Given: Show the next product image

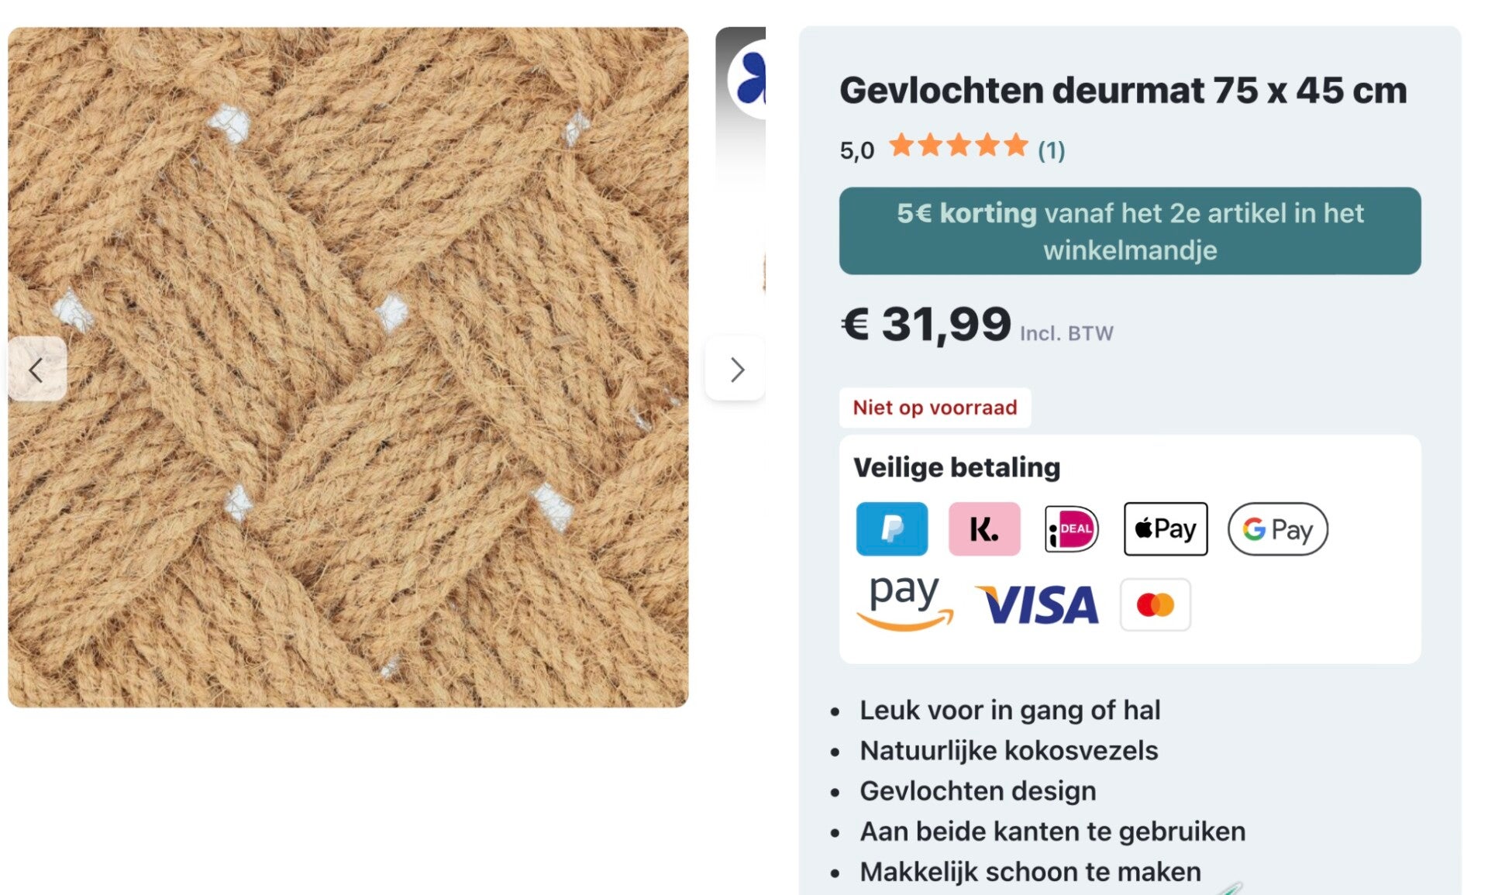Looking at the screenshot, I should point(735,369).
